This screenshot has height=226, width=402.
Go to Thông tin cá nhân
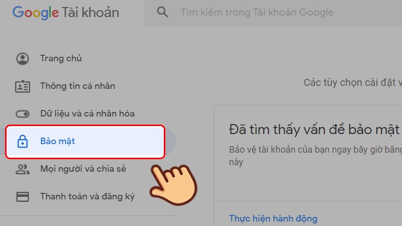tap(78, 86)
